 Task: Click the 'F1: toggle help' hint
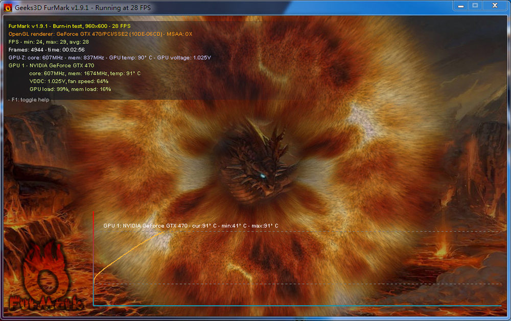29,100
